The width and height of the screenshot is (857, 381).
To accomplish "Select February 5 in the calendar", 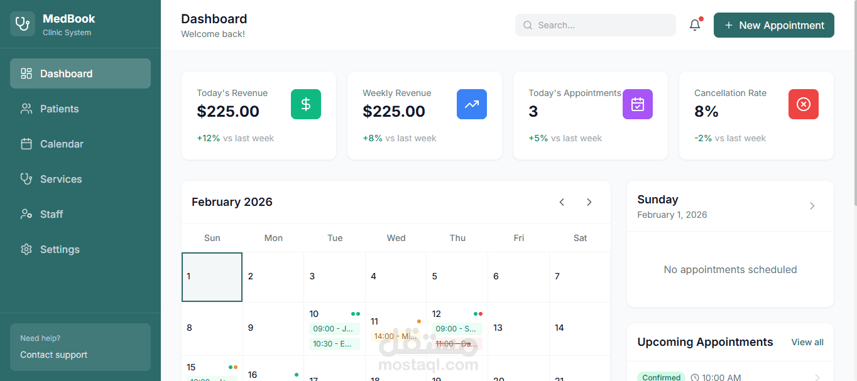I will (x=457, y=277).
